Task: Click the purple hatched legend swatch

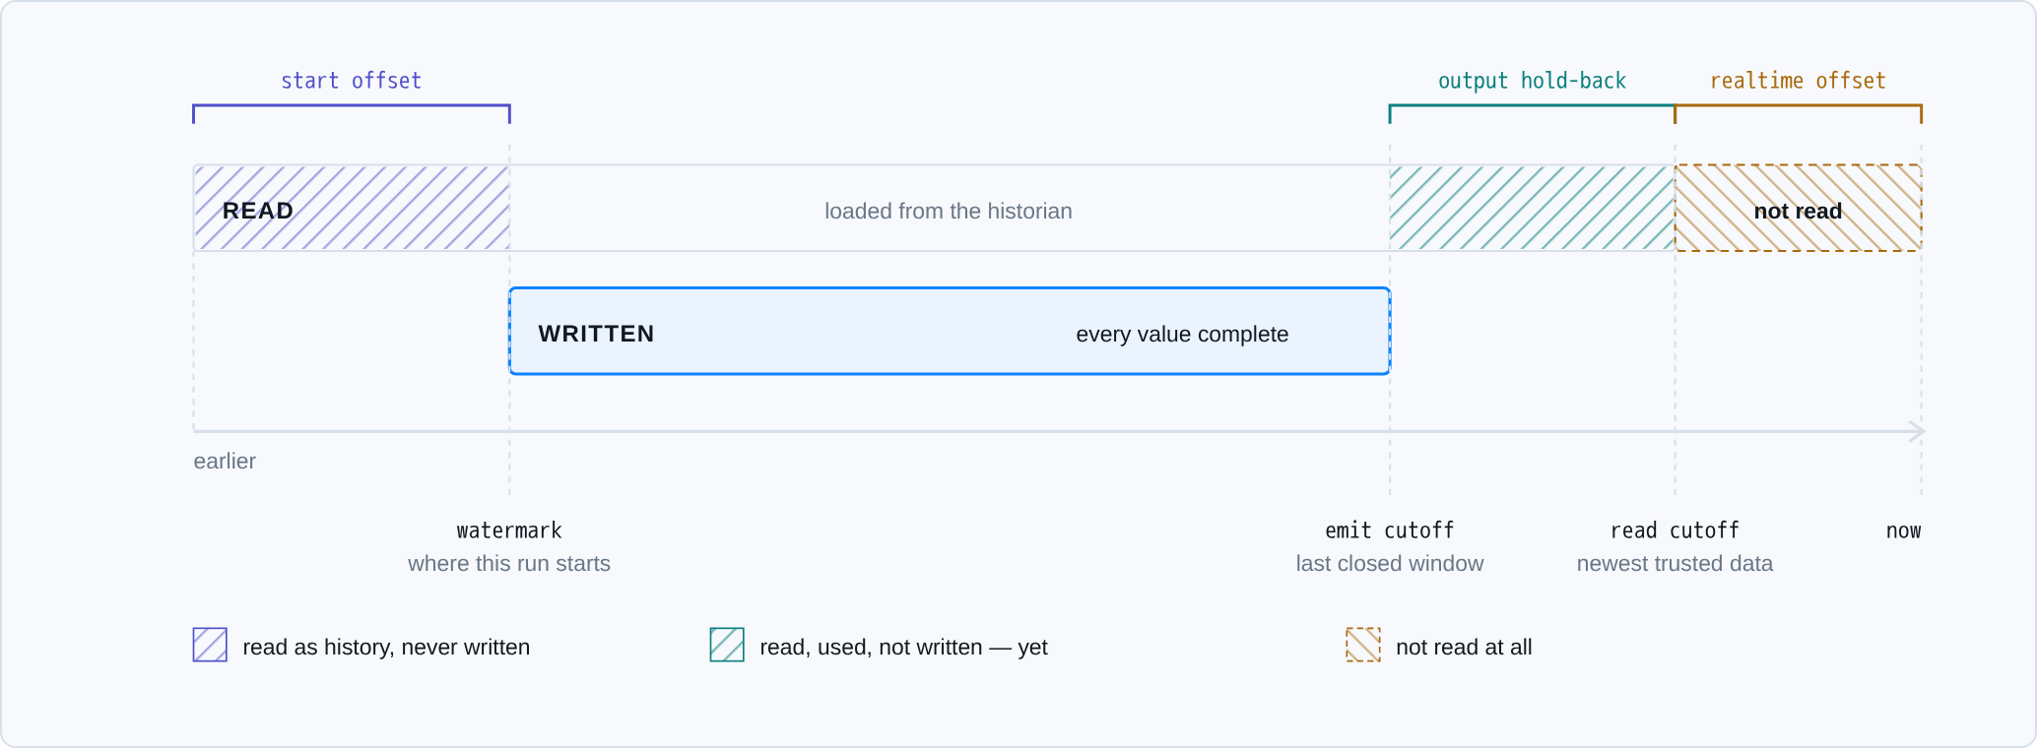Action: [210, 645]
